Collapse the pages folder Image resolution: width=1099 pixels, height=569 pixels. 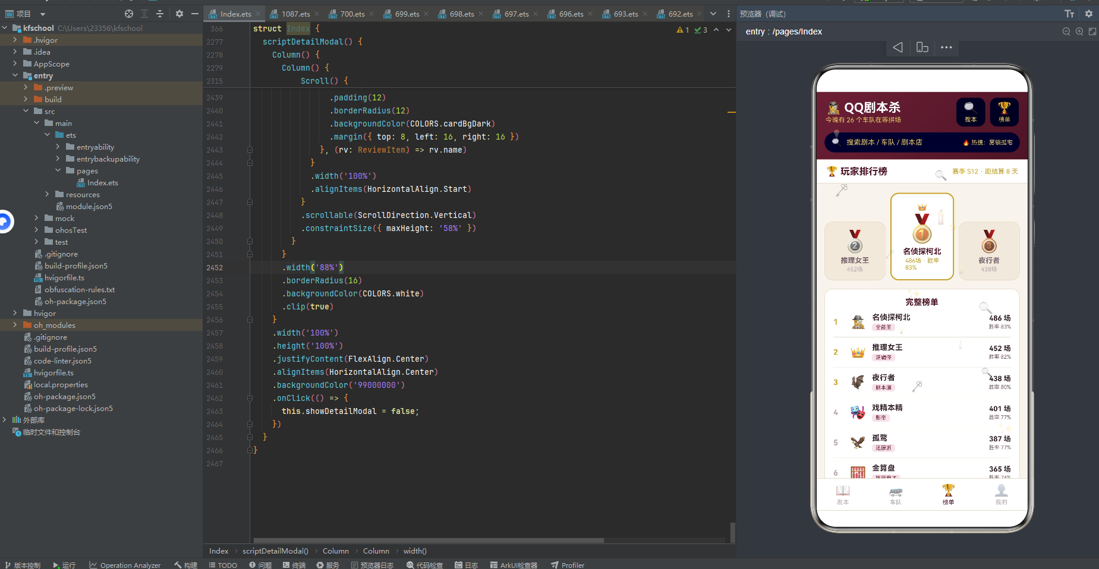pyautogui.click(x=58, y=170)
